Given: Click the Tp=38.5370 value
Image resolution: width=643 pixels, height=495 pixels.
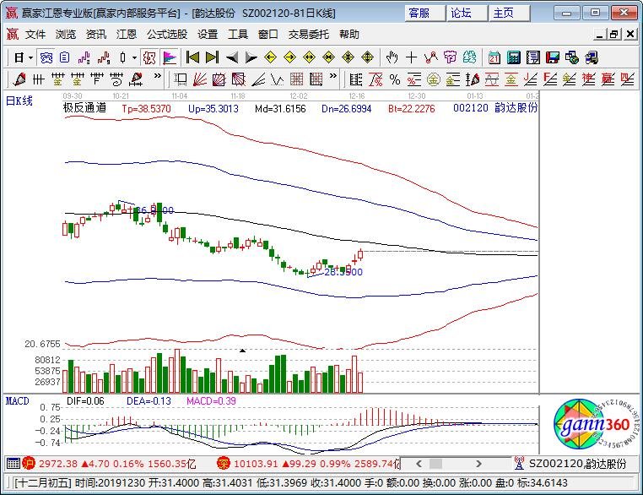Looking at the screenshot, I should (x=146, y=109).
